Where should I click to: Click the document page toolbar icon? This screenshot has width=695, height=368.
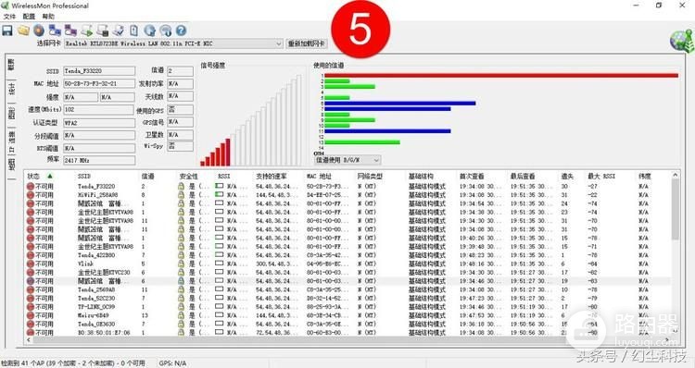pos(133,31)
